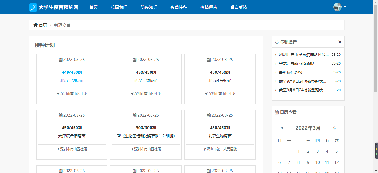Click 大学生疫苗预约网 site title
The height and width of the screenshot is (173, 378).
58,7
